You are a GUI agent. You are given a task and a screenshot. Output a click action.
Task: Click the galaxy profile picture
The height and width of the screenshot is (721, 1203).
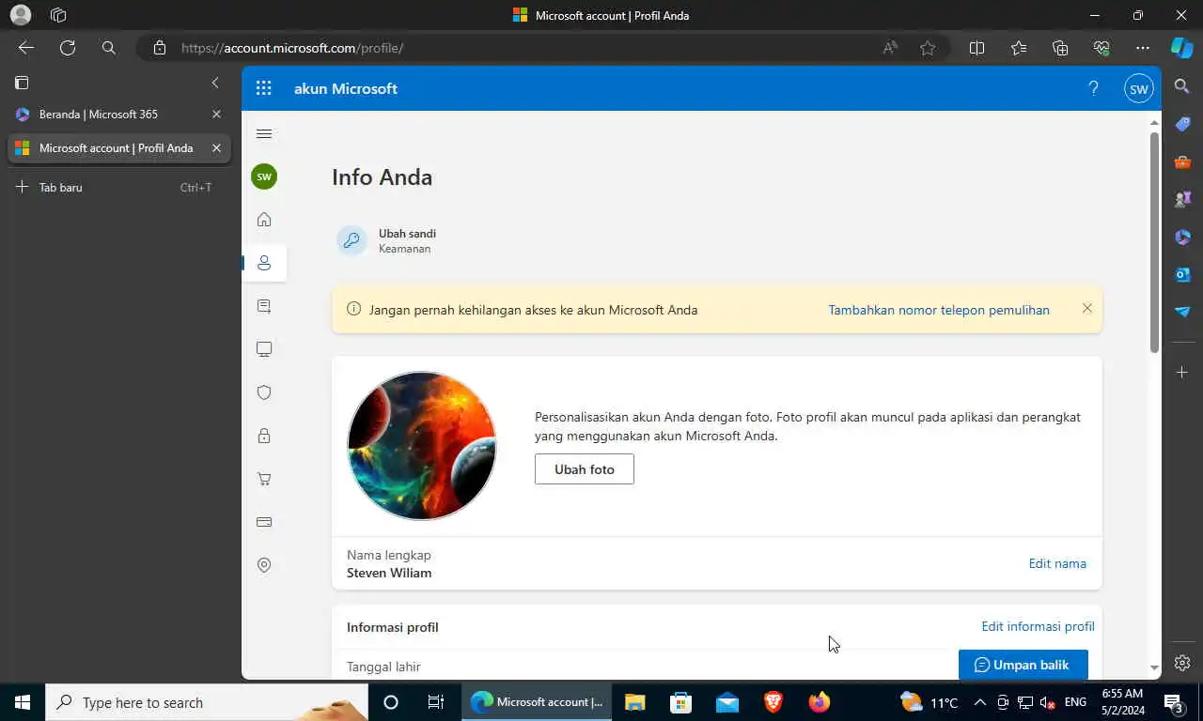coord(422,446)
